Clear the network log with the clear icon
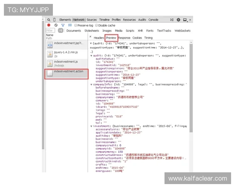 click(56, 25)
